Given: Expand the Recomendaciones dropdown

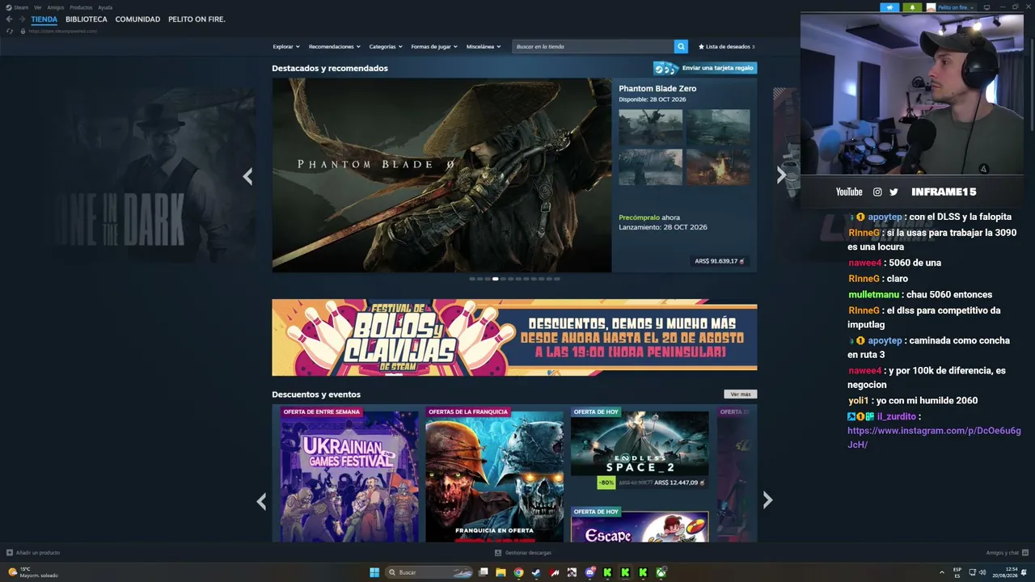Looking at the screenshot, I should tap(335, 47).
